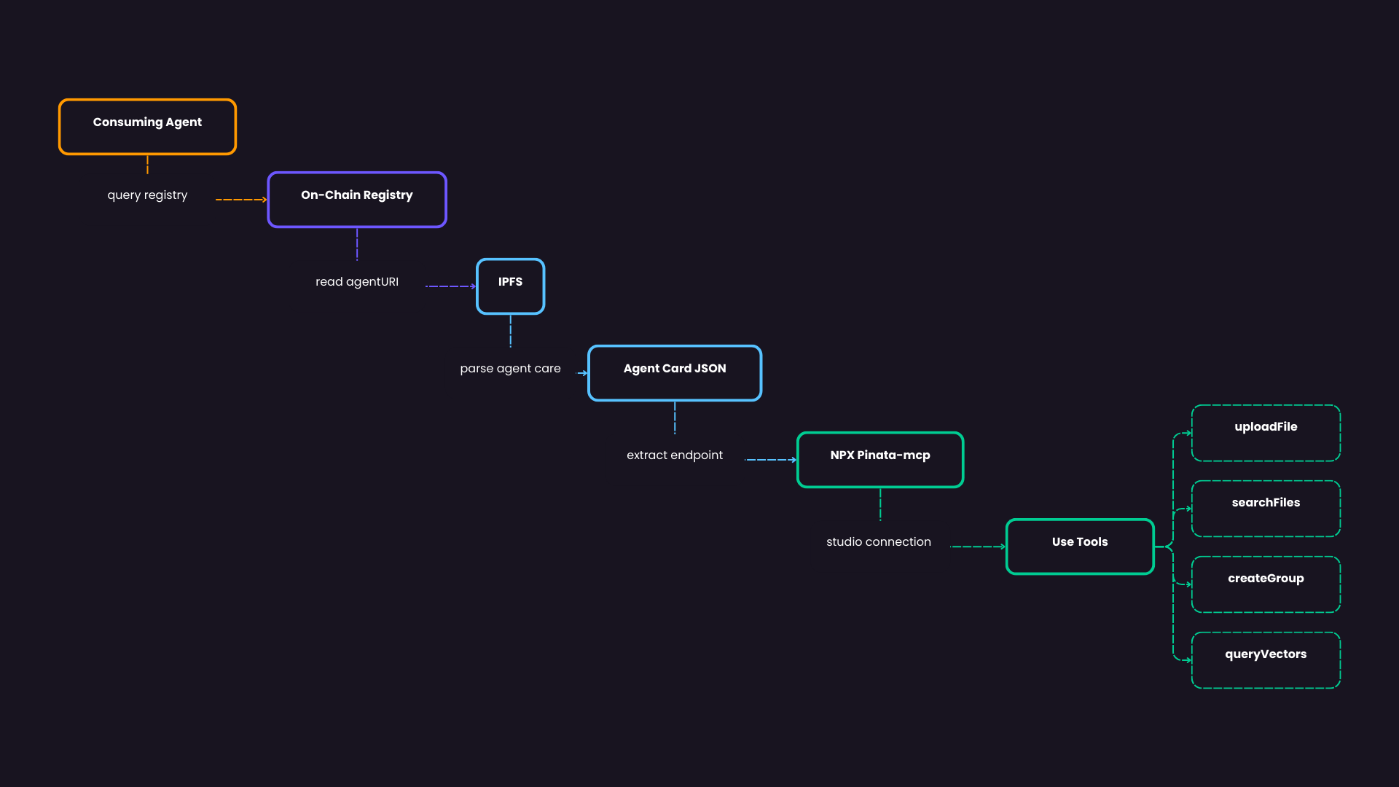
Task: Click the On-Chain Registry box
Action: coord(357,199)
